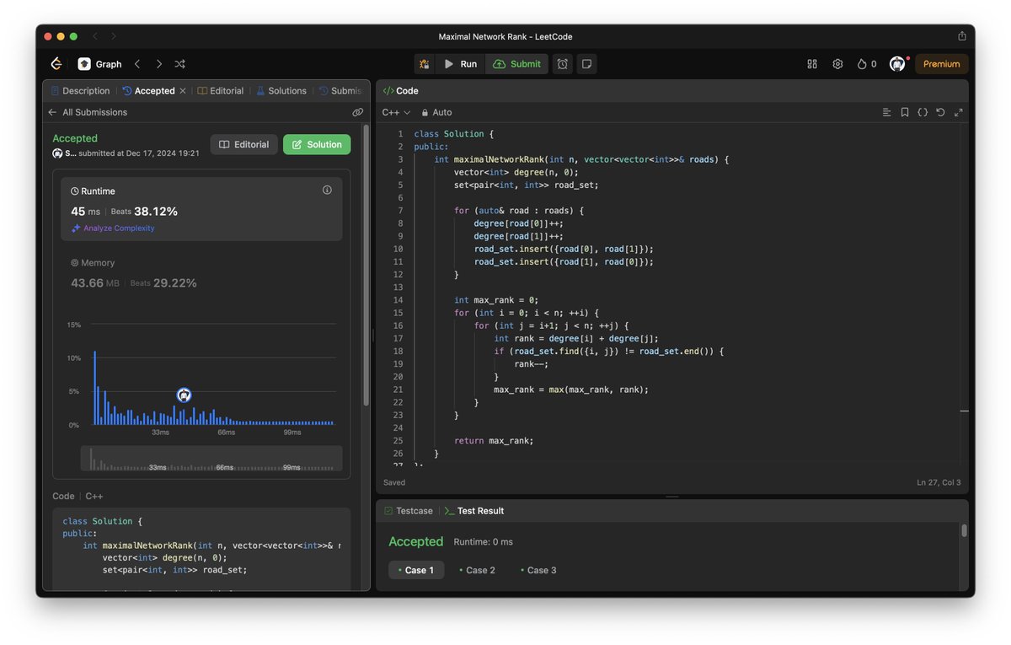
Task: Click the LeetCode logo icon
Action: [56, 64]
